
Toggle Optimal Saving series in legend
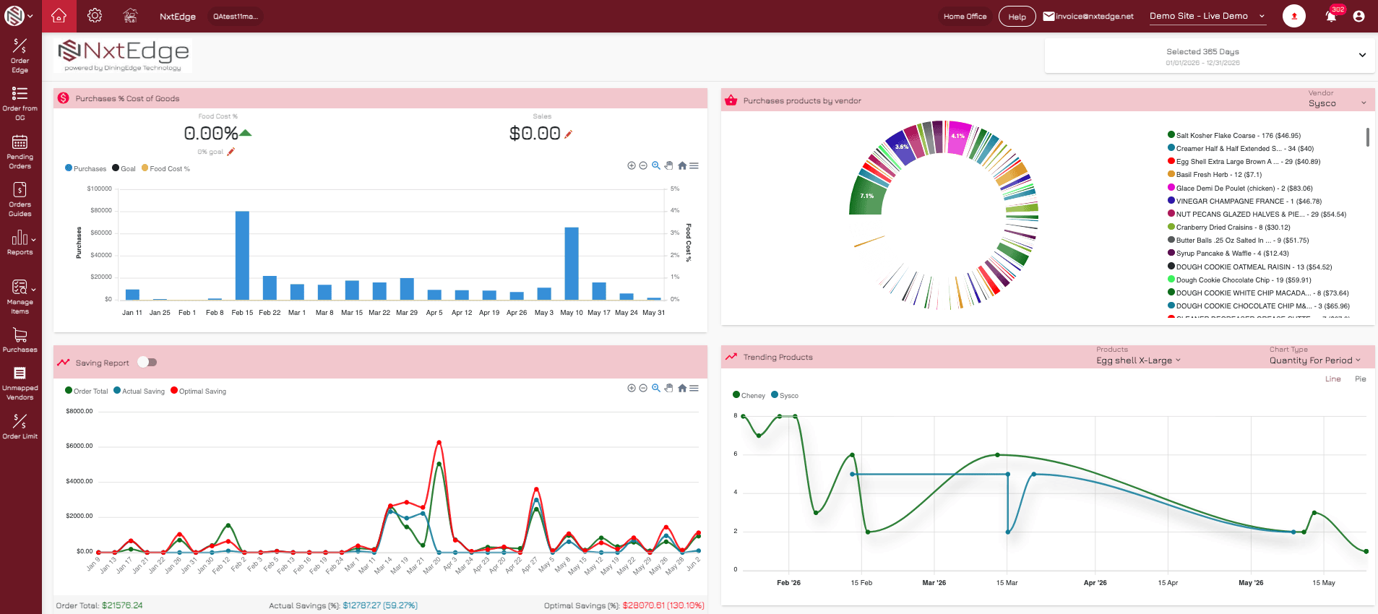tap(198, 391)
